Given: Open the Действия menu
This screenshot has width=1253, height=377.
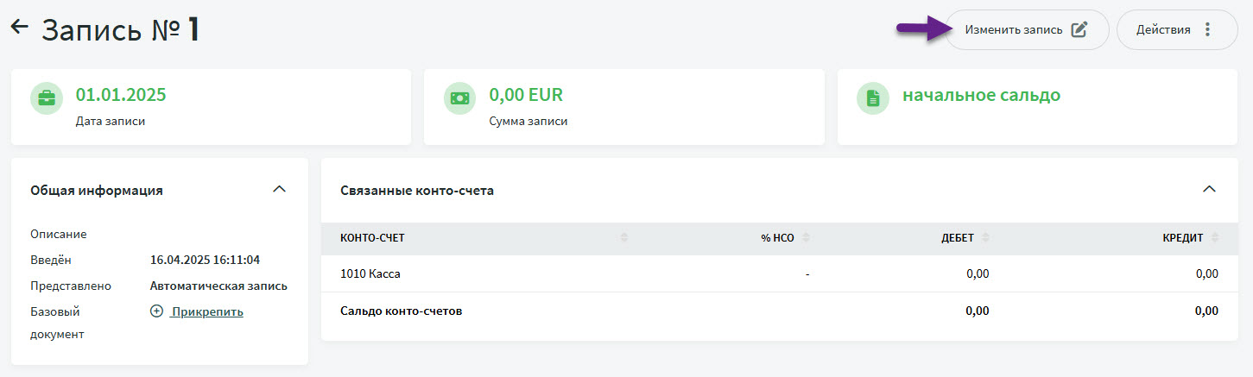Looking at the screenshot, I should coord(1163,30).
